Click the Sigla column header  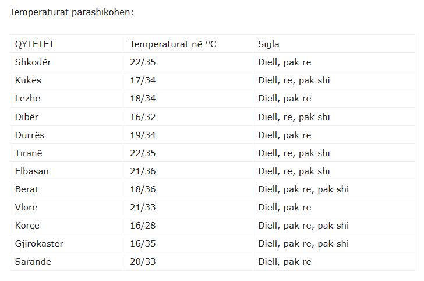268,44
